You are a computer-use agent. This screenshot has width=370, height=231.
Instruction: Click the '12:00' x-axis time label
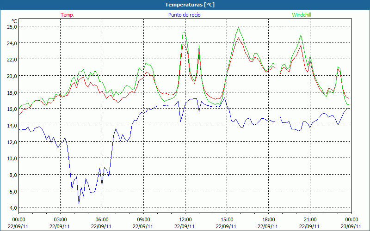tap(185, 220)
